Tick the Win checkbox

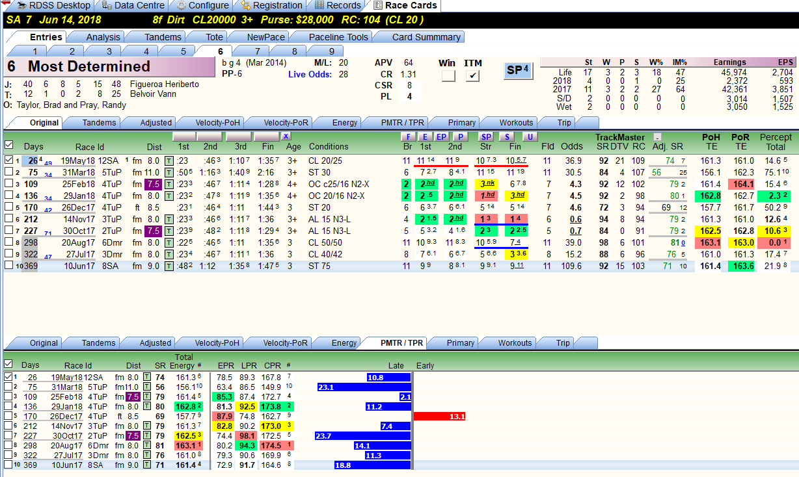[448, 76]
